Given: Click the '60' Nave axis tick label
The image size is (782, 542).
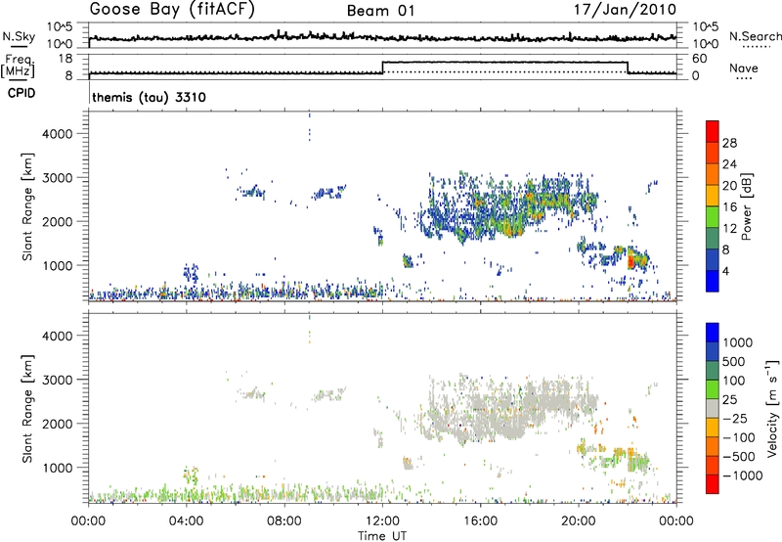Looking at the screenshot, I should 700,59.
